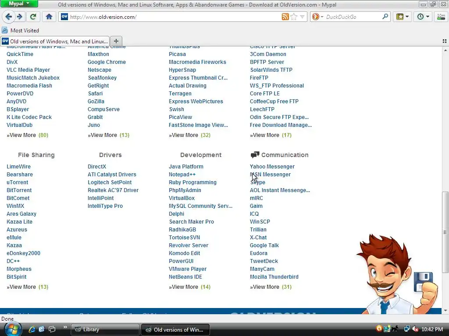
Task: Click the OV site identity icon in address bar
Action: coord(64,17)
